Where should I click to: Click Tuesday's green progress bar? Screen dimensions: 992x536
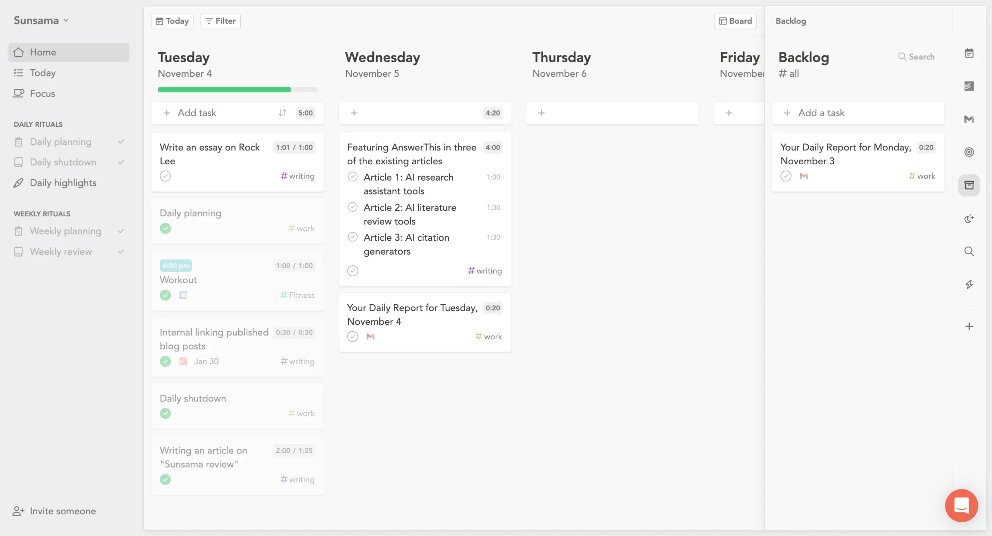coord(224,90)
